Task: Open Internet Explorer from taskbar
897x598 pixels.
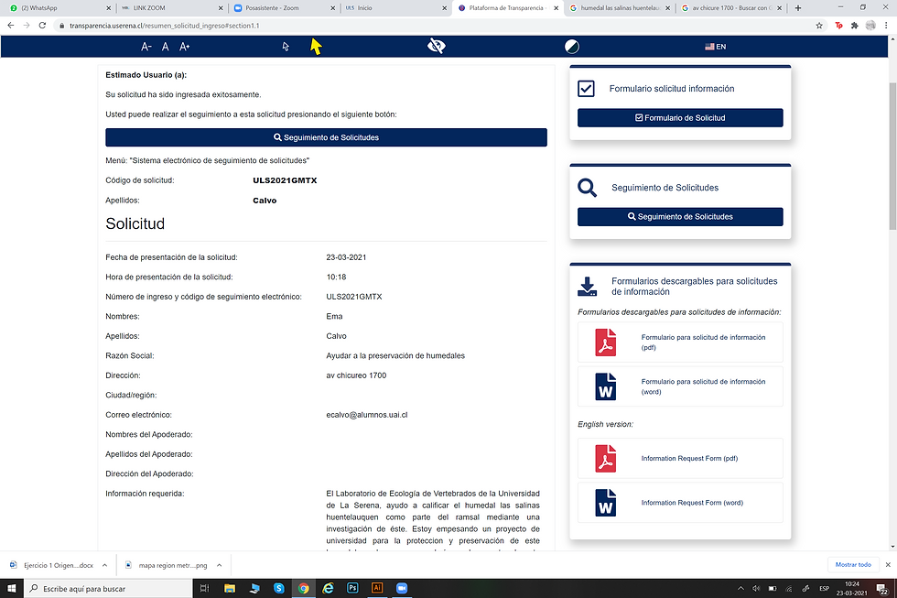Action: point(328,588)
